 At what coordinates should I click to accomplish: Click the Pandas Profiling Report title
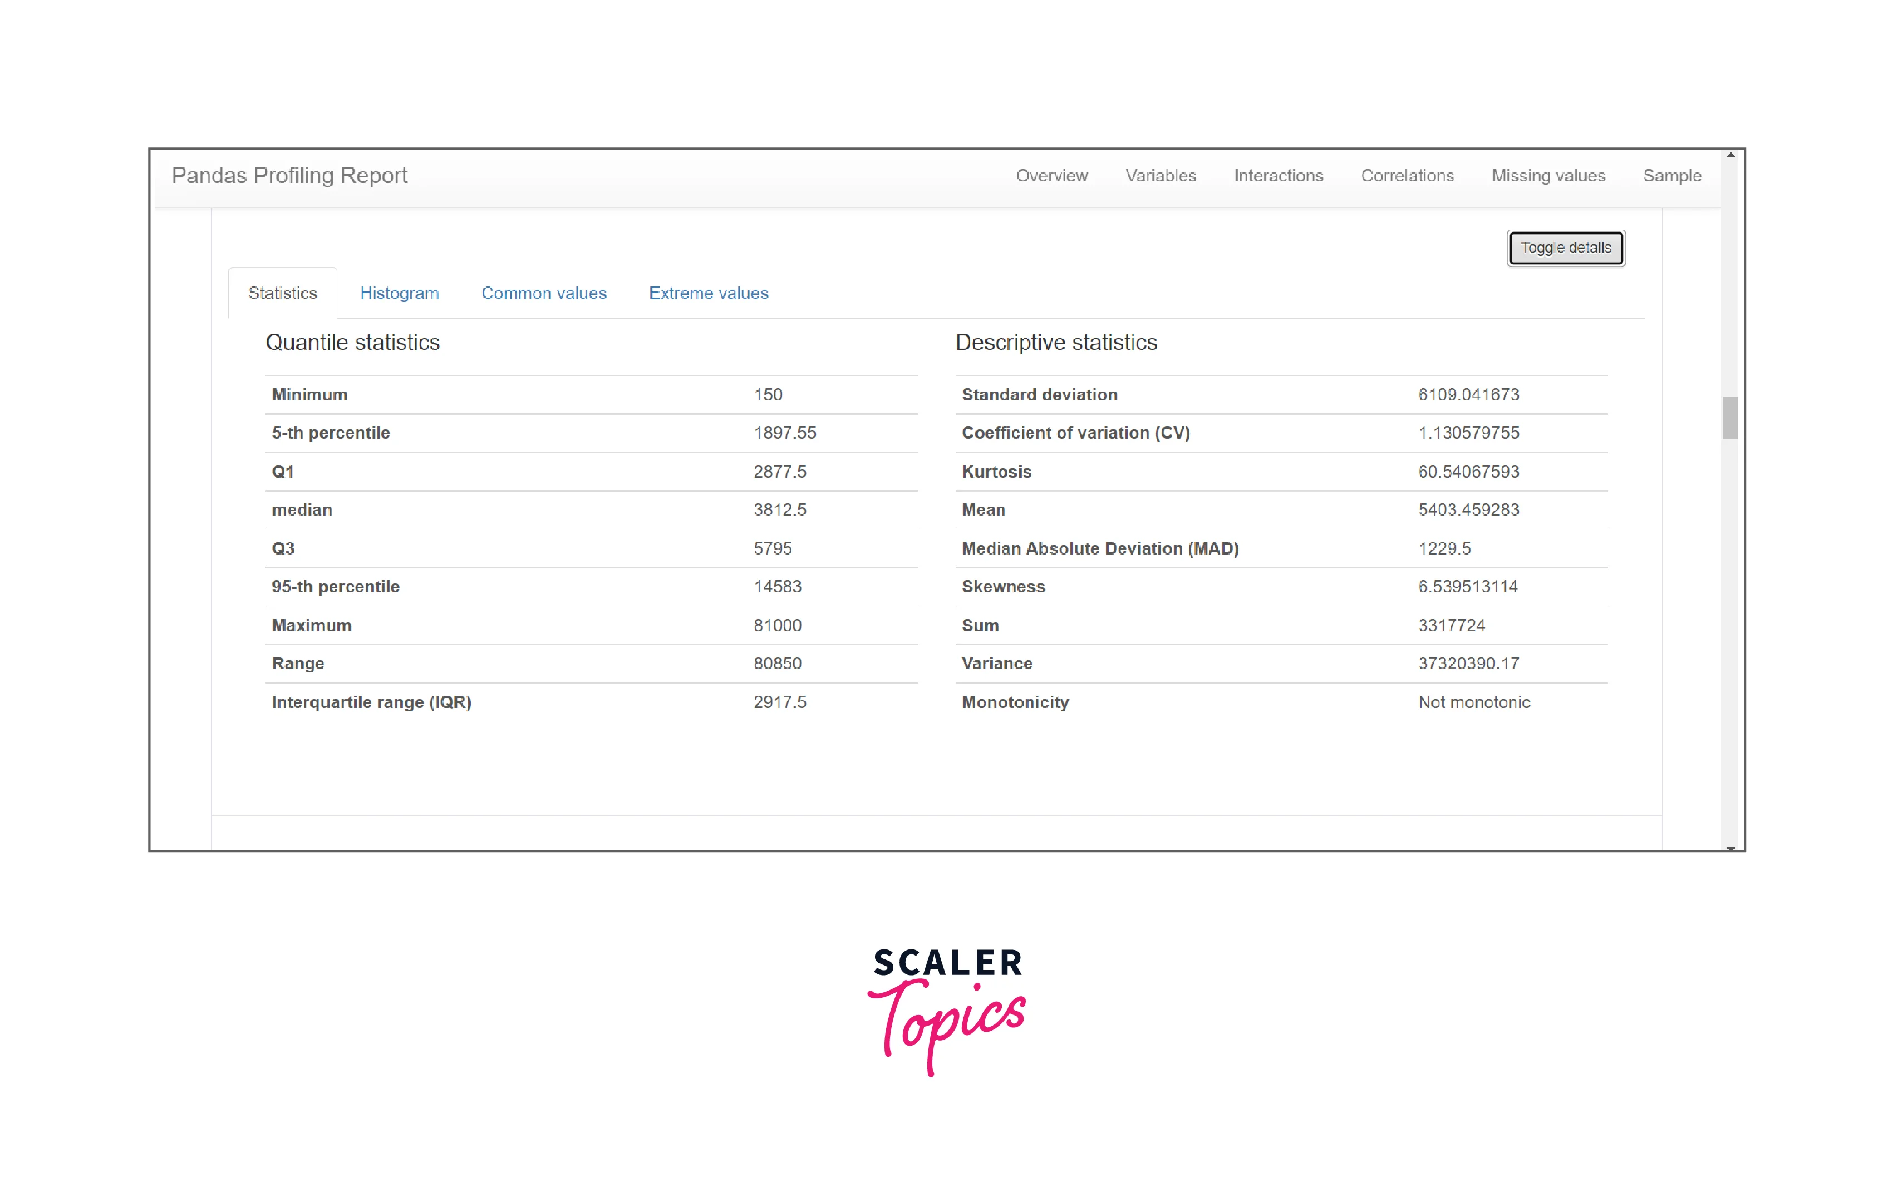(289, 175)
